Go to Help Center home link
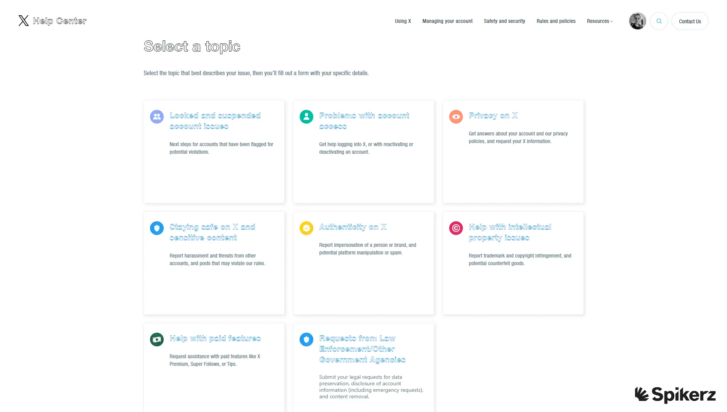Image resolution: width=727 pixels, height=412 pixels. tap(60, 21)
